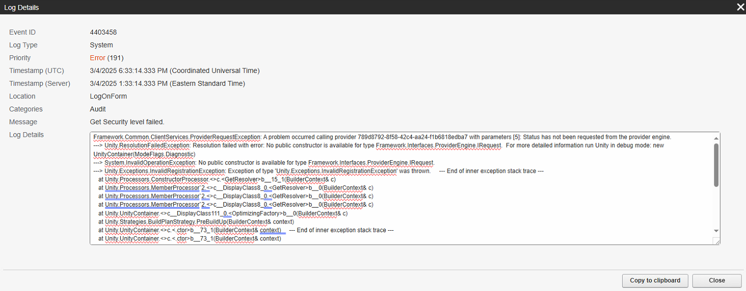The height and width of the screenshot is (291, 746).
Task: Click the ConstructorProcessor stack trace line
Action: coord(217,179)
